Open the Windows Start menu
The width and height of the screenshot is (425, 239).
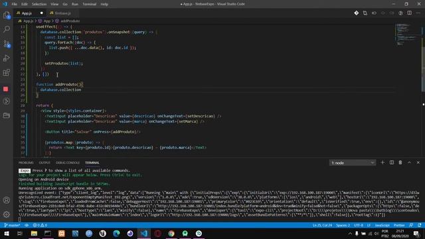pyautogui.click(x=6, y=233)
